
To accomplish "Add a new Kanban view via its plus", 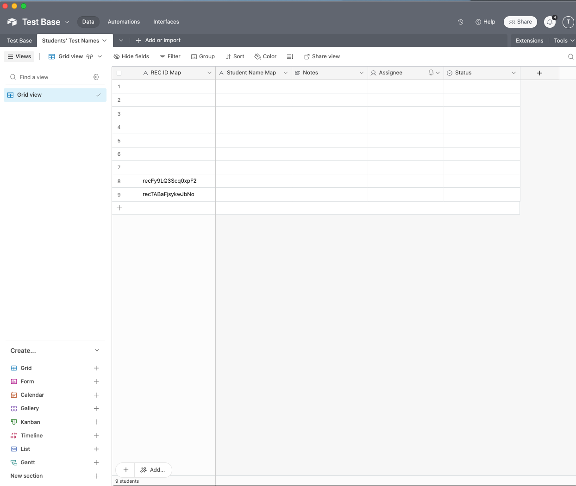I will click(96, 422).
